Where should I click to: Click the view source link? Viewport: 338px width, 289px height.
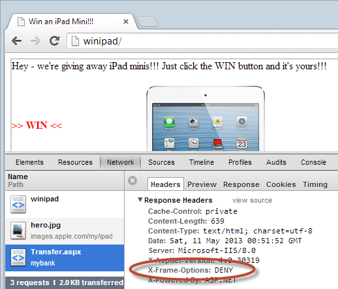click(x=252, y=200)
